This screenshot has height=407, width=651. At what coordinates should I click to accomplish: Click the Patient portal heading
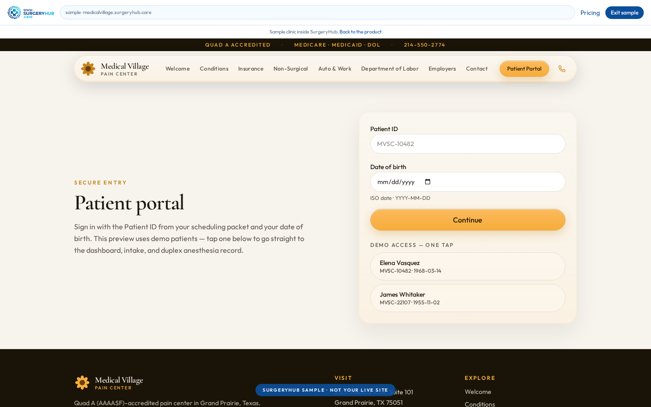(129, 203)
